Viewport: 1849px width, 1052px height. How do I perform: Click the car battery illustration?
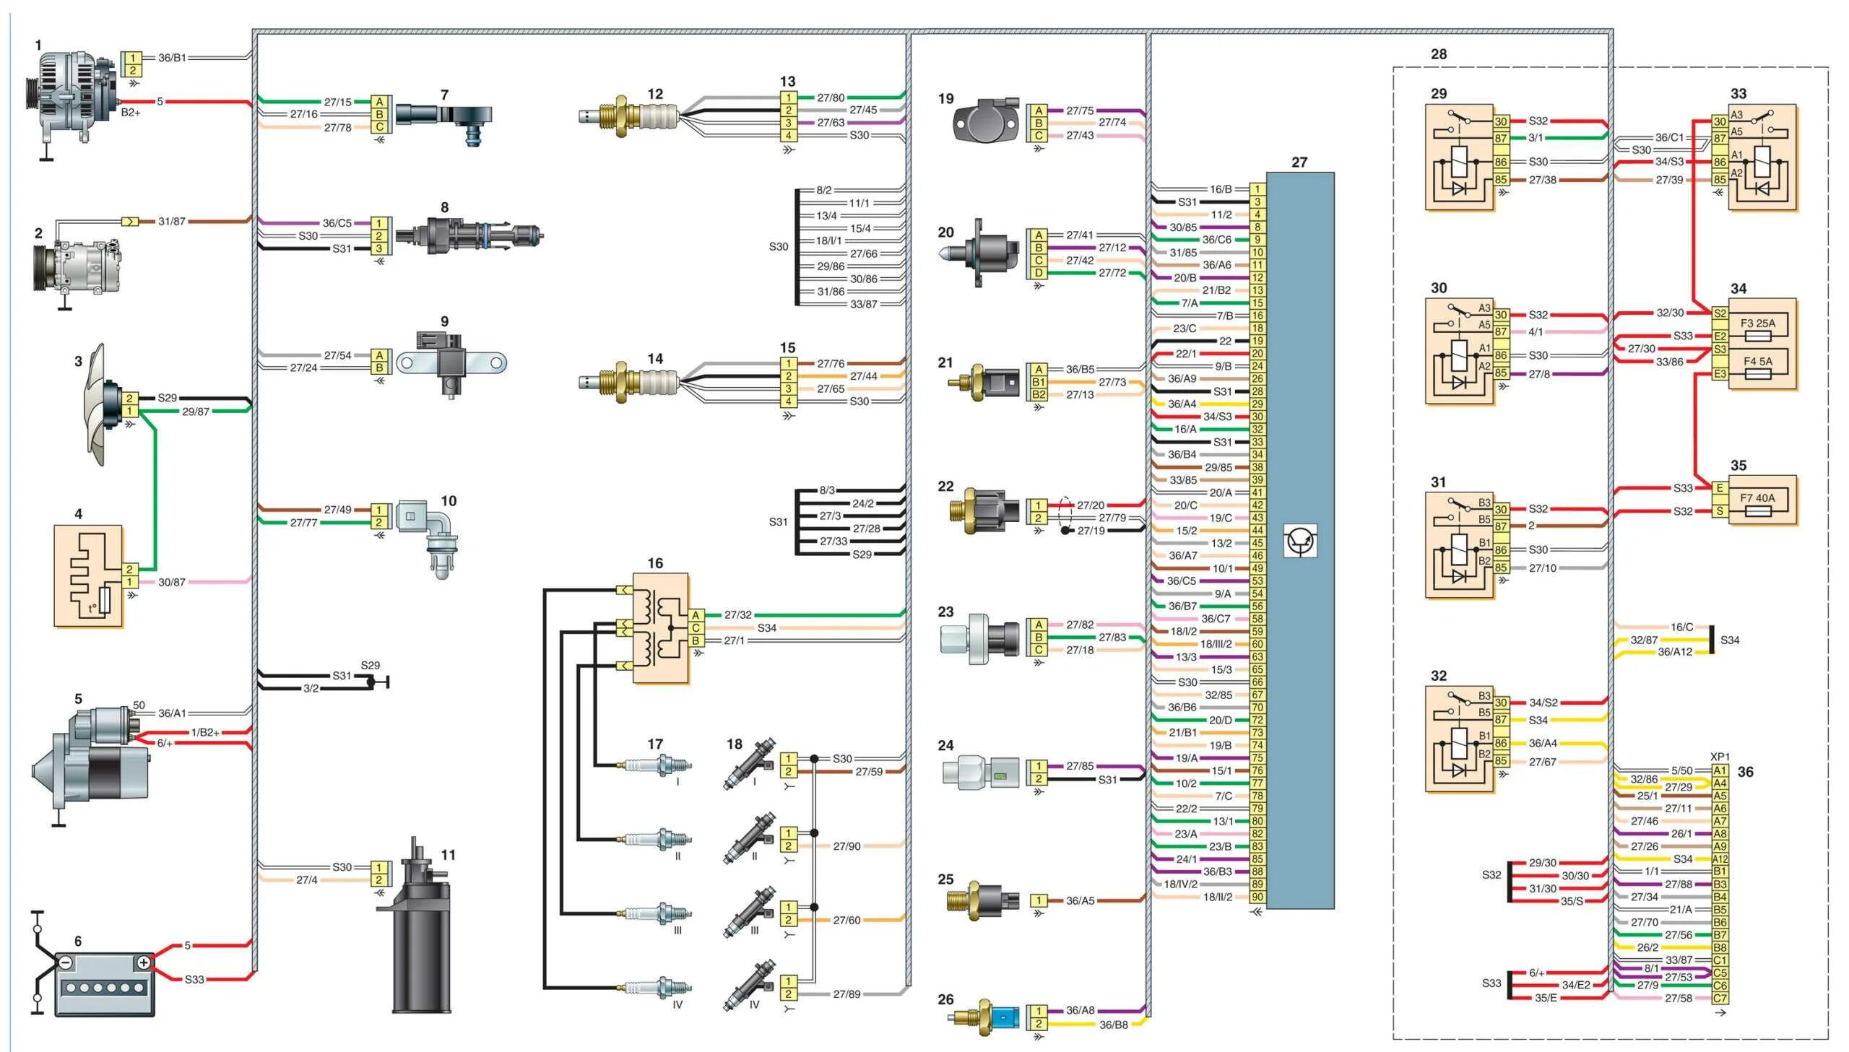pos(105,984)
